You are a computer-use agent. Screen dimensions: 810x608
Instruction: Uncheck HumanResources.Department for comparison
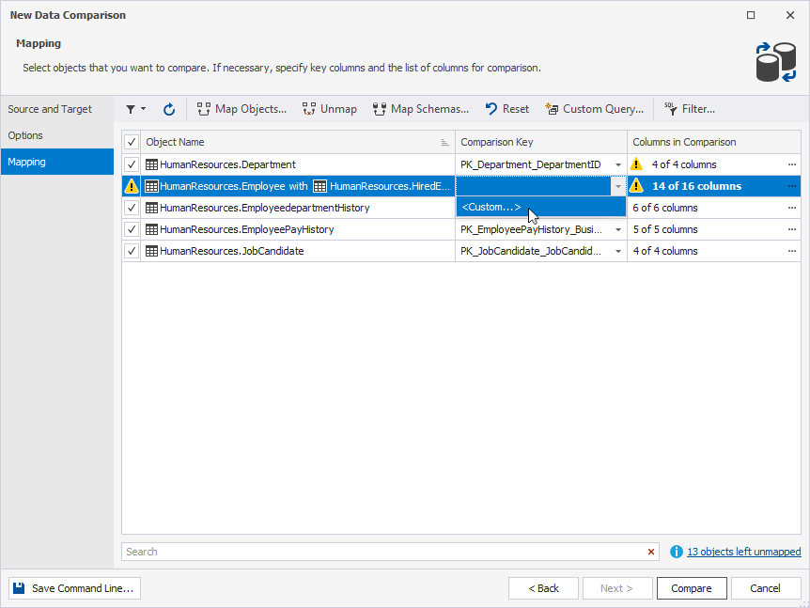click(131, 164)
